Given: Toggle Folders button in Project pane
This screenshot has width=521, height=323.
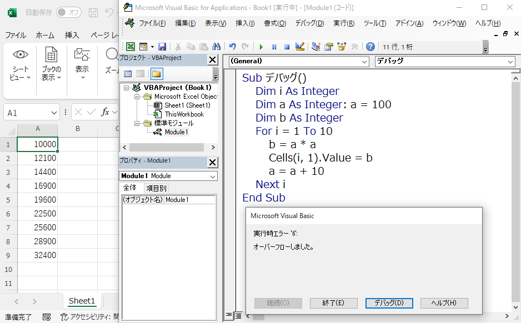Looking at the screenshot, I should [x=157, y=74].
